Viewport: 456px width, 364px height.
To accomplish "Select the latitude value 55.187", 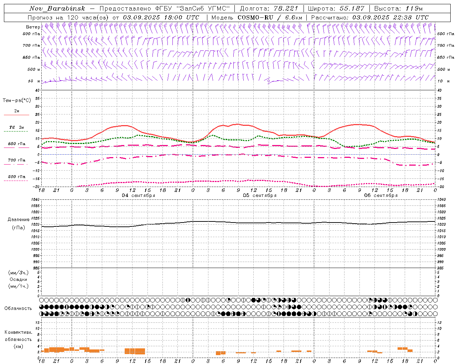I will pos(352,9).
